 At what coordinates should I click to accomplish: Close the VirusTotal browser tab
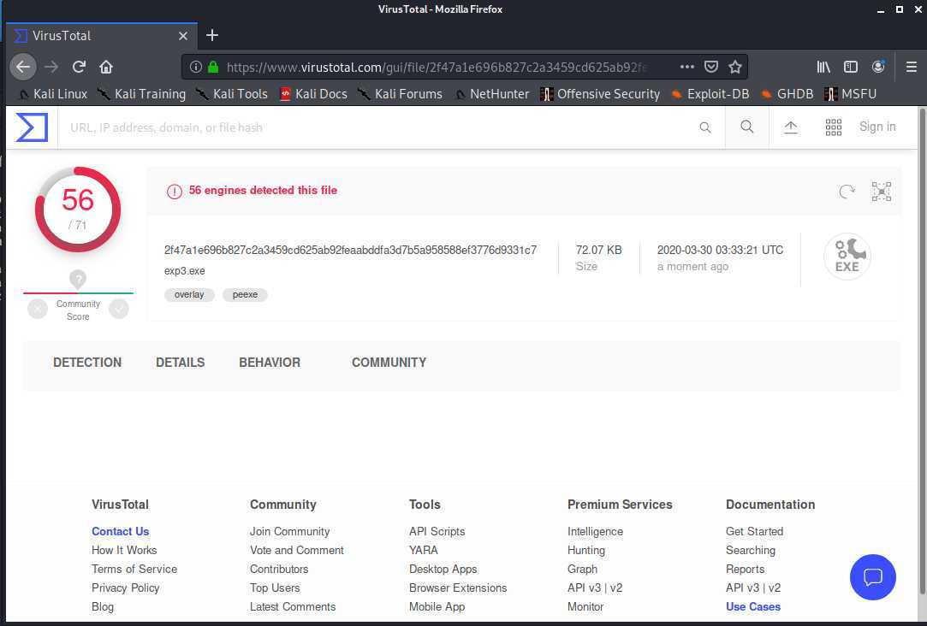(x=182, y=36)
